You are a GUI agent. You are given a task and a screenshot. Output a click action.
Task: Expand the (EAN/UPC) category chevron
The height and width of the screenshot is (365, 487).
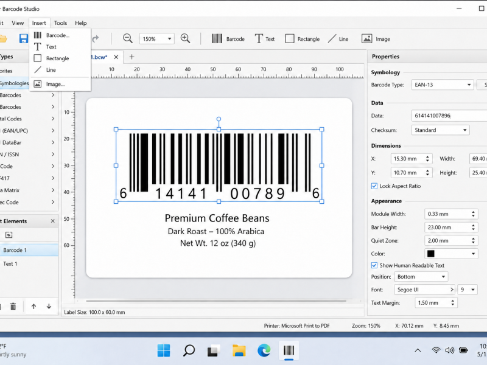53,131
